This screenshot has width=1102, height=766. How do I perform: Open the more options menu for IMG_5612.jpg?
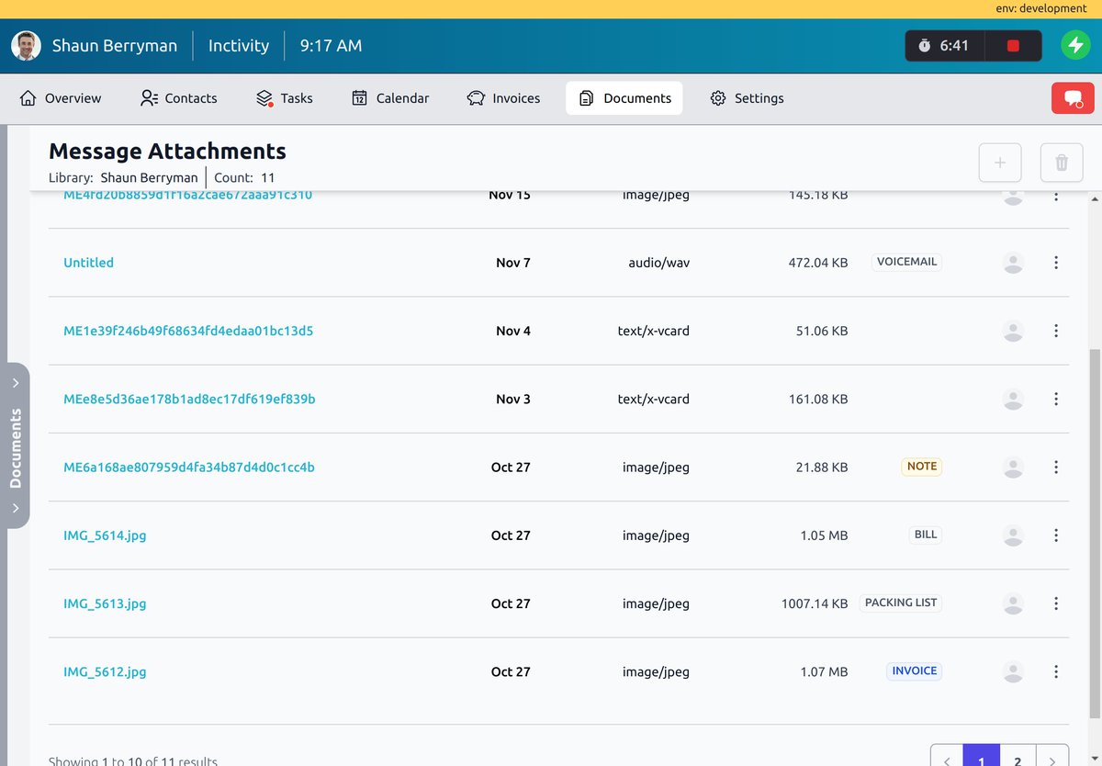[1056, 671]
